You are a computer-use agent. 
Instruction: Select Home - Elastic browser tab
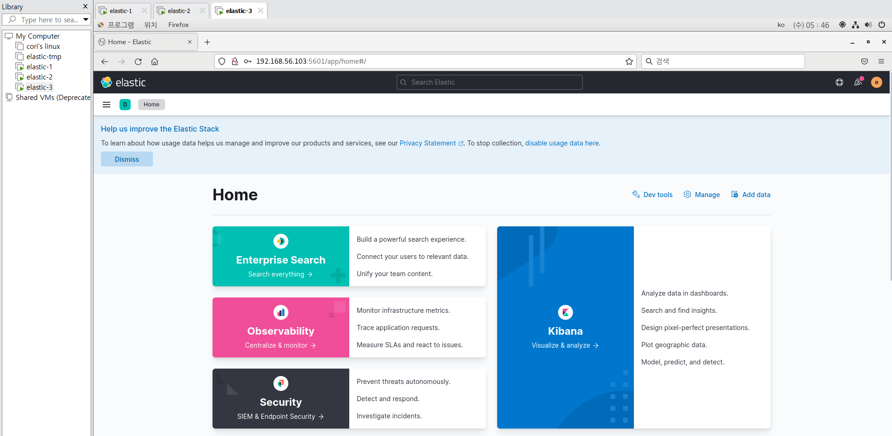pos(146,42)
